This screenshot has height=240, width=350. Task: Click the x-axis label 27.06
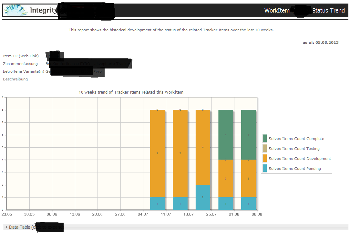point(120,214)
